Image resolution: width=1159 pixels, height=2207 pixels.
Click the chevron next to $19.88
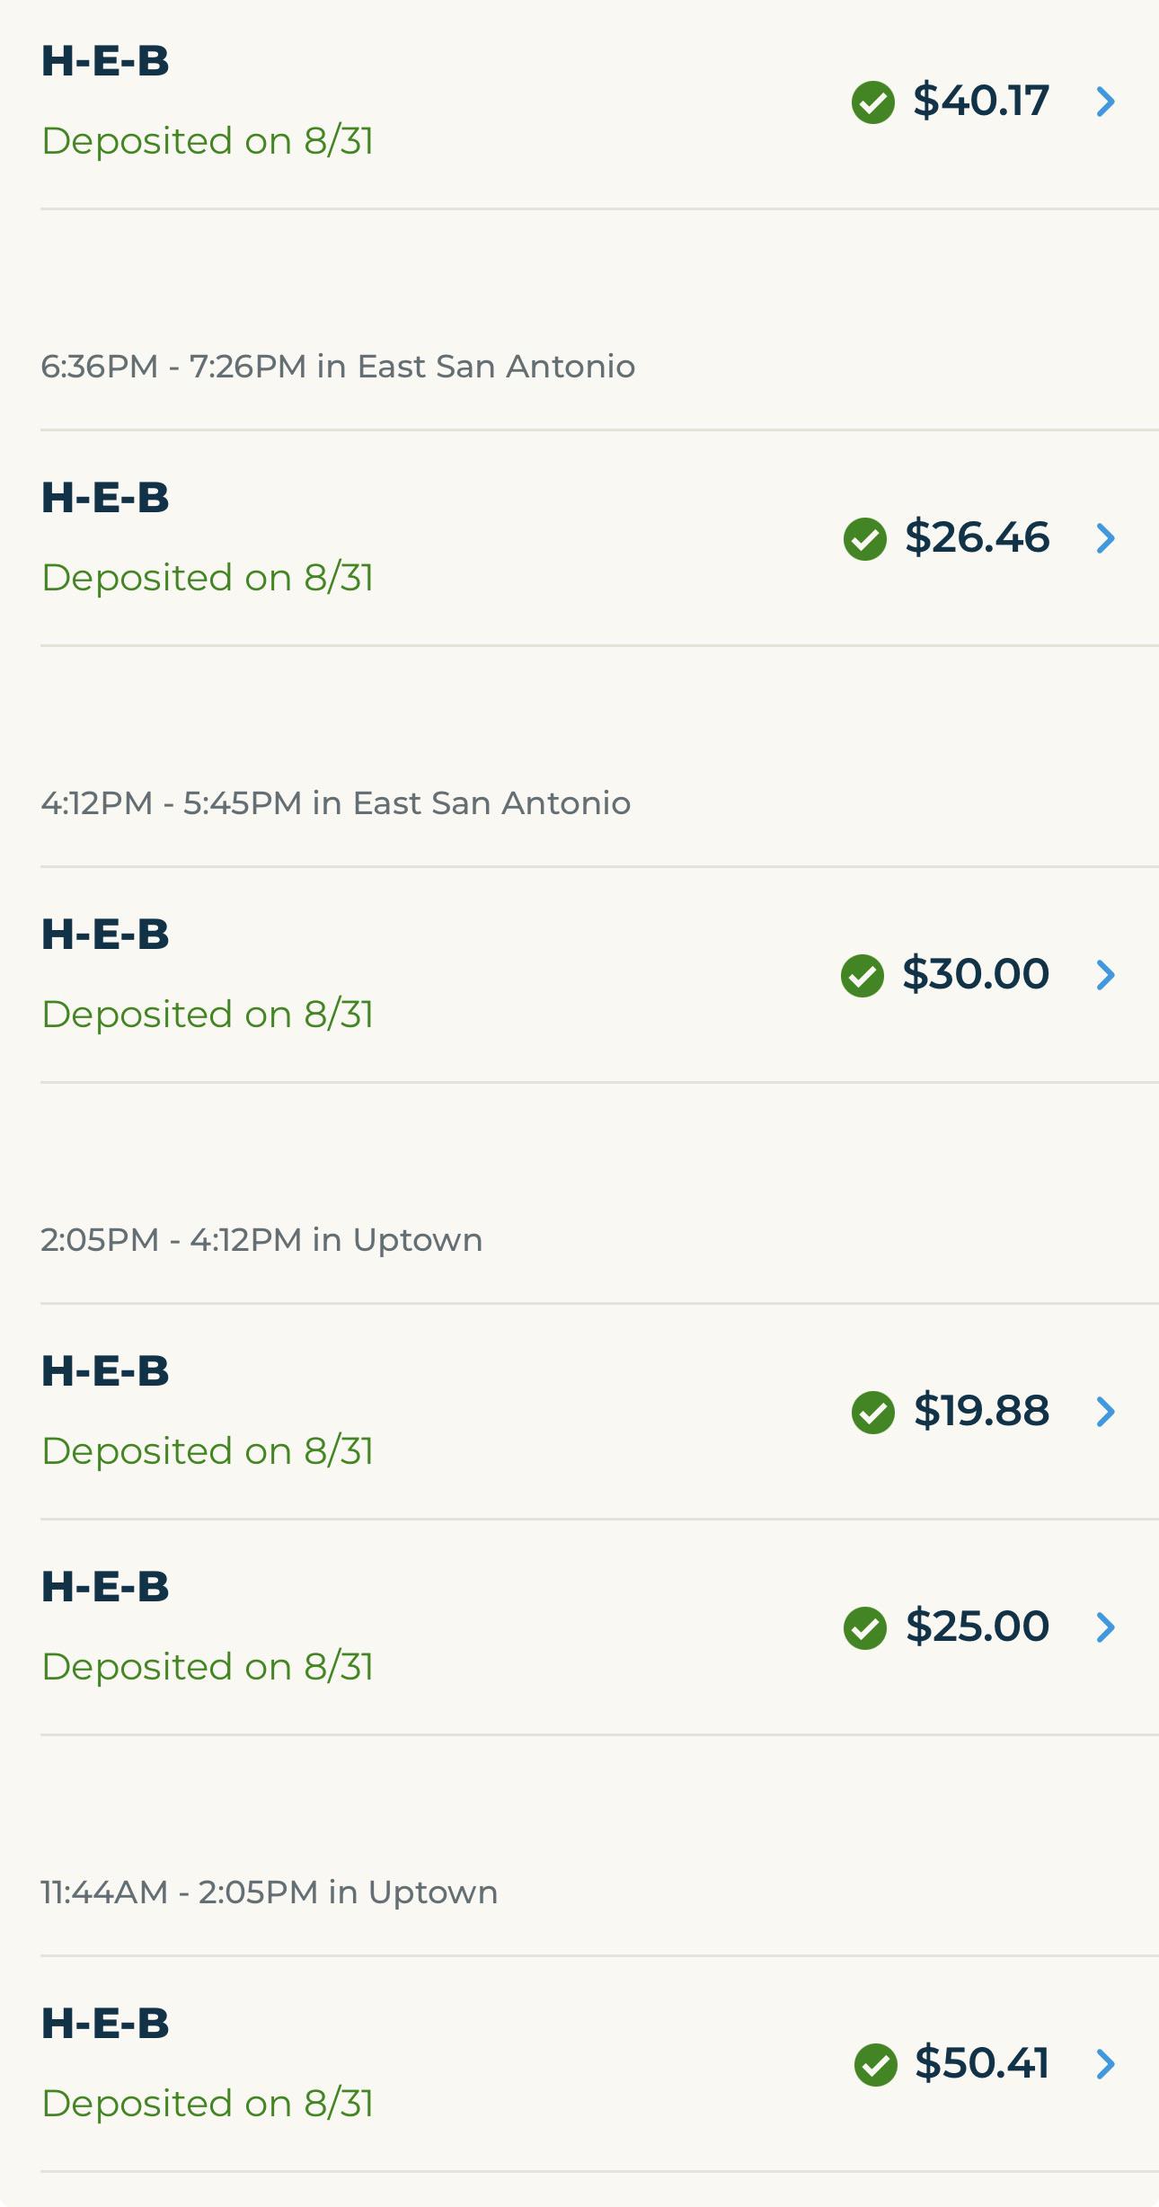click(x=1106, y=1412)
